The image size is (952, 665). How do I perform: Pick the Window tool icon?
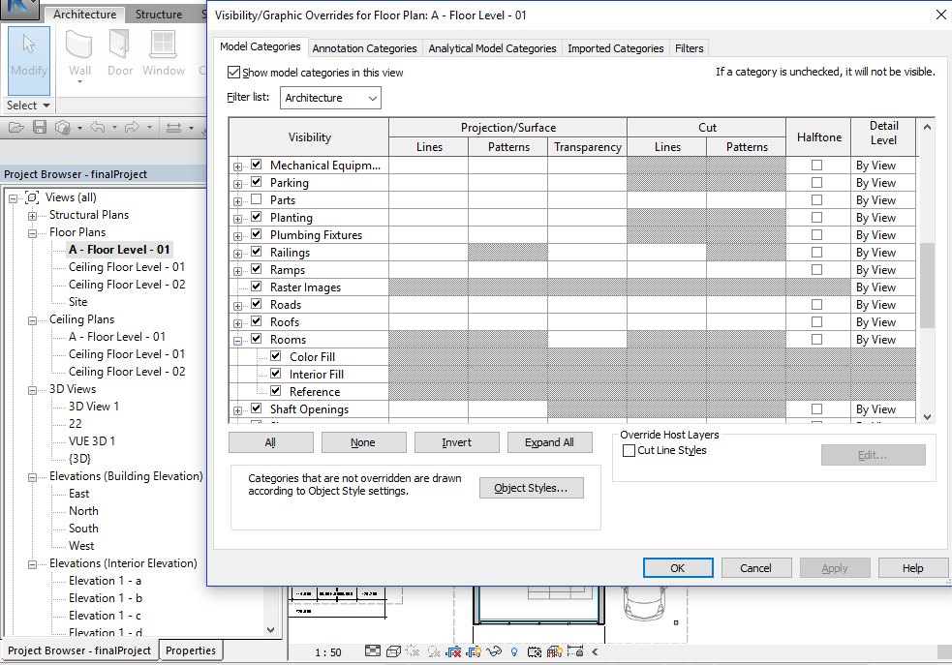pos(164,45)
